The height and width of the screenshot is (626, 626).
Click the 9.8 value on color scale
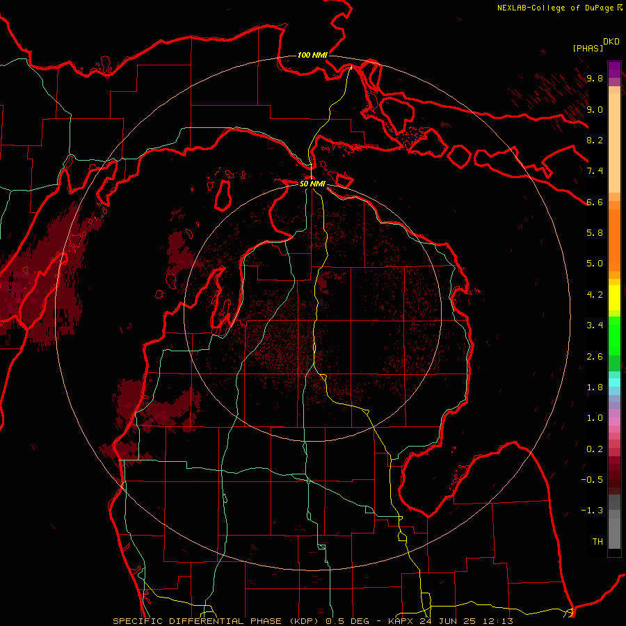(595, 78)
